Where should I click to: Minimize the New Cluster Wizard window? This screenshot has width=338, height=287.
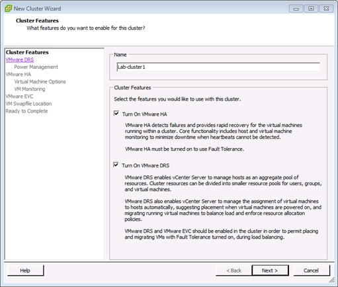pos(296,9)
